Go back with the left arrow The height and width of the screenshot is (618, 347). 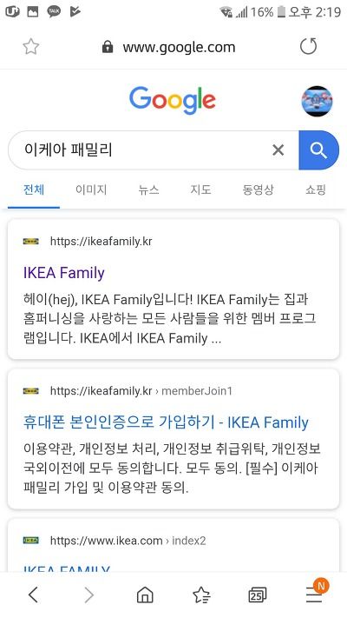34,595
